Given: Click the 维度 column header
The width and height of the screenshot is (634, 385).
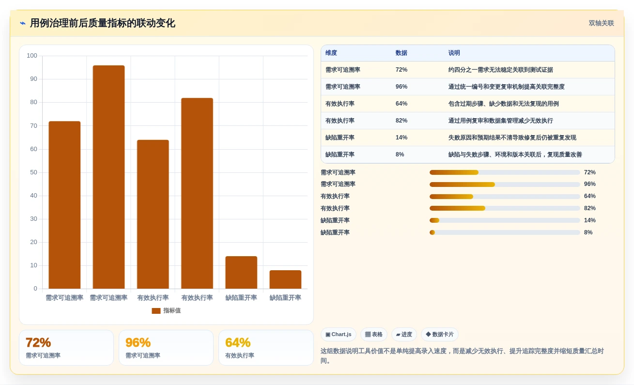Looking at the screenshot, I should click(x=331, y=53).
